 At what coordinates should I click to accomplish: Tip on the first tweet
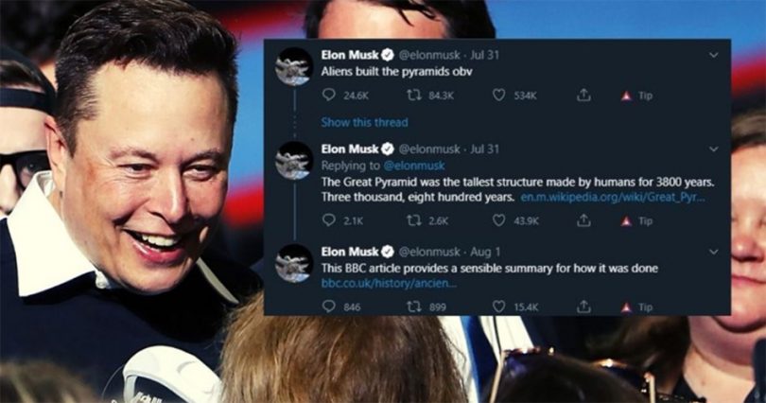[x=636, y=96]
